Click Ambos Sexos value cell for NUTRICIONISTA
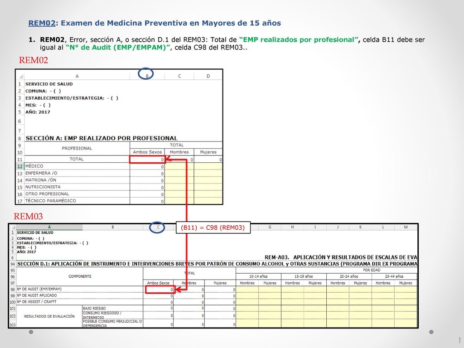 [x=147, y=187]
